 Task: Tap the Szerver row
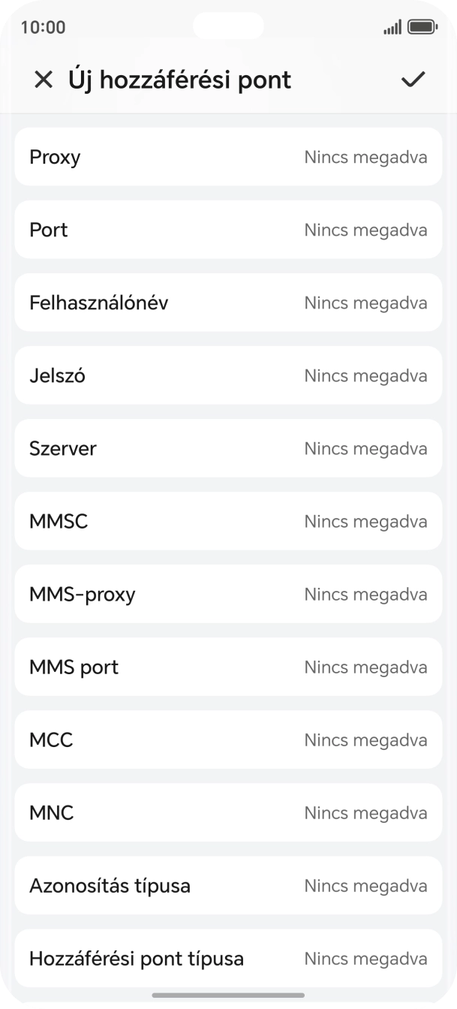point(228,448)
